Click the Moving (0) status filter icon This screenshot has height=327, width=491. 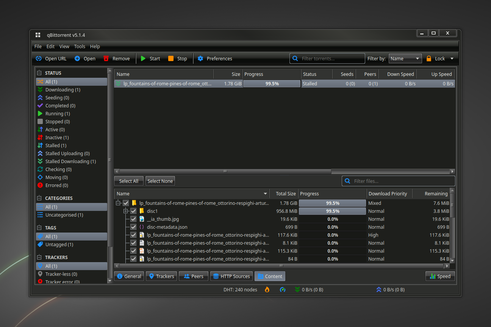tap(40, 178)
